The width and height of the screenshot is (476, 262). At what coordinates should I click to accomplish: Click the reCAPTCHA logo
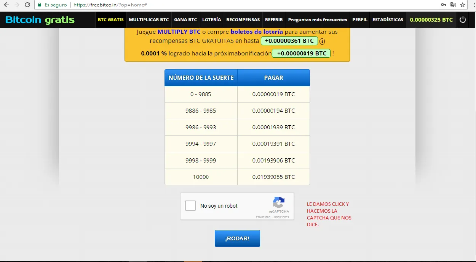(x=279, y=202)
